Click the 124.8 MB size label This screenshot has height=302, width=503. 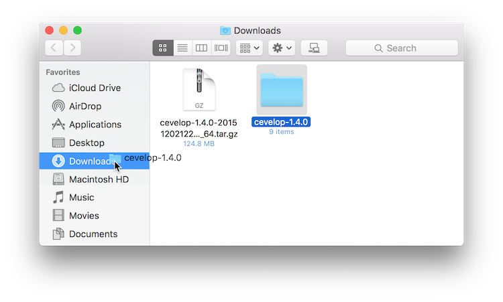tap(199, 144)
